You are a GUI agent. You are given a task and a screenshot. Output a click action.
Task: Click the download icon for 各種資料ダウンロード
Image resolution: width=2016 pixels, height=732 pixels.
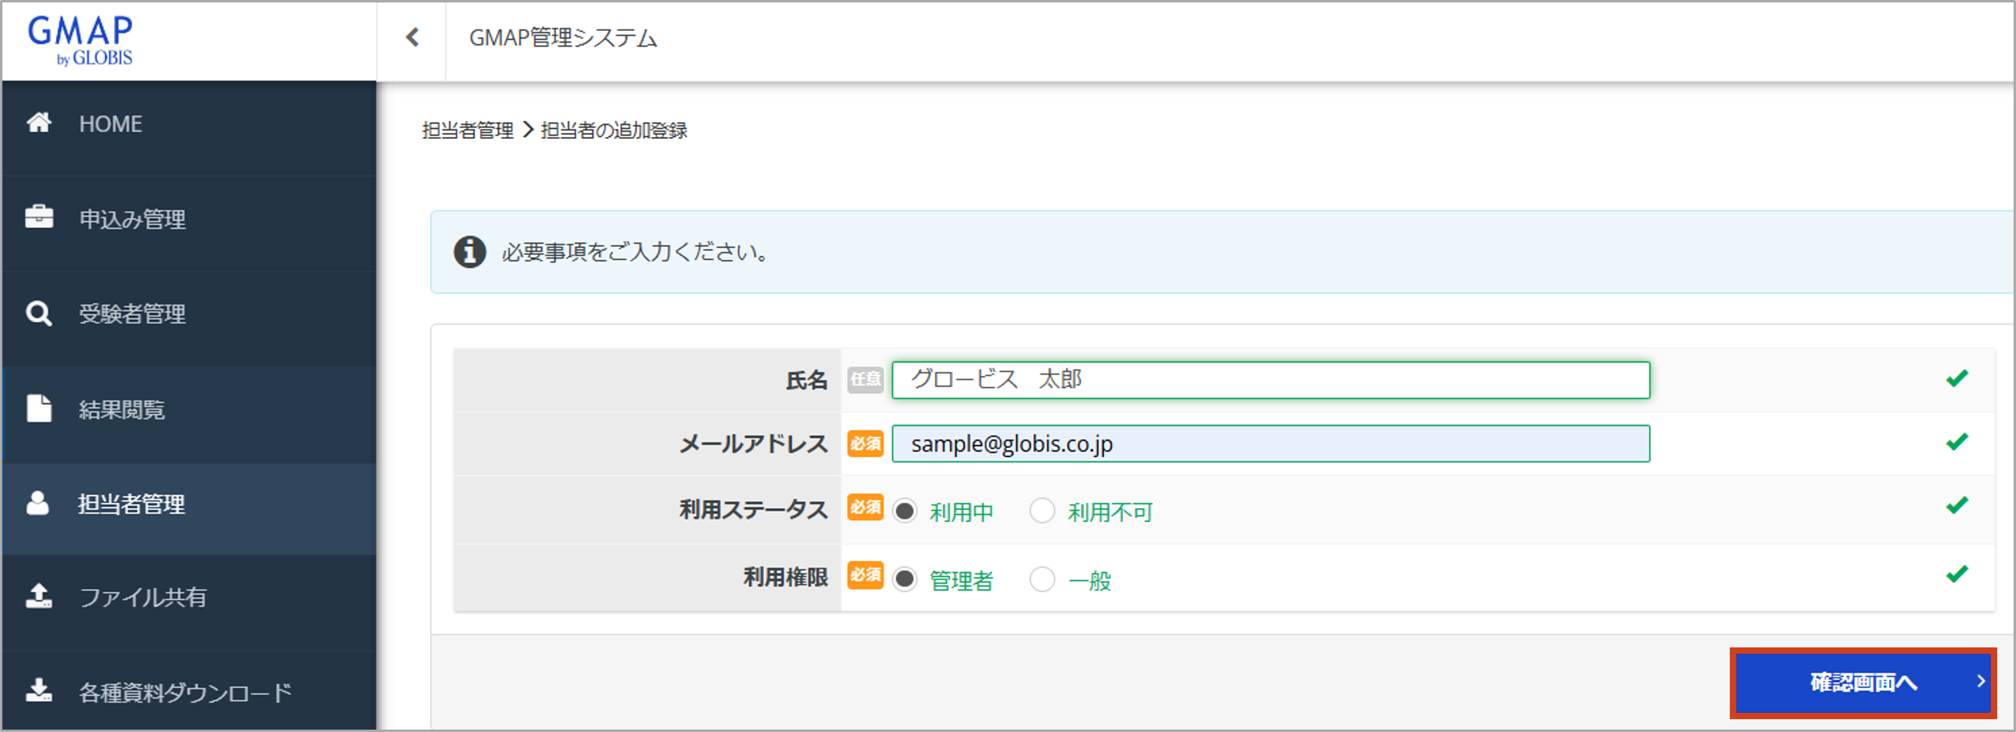(x=39, y=690)
